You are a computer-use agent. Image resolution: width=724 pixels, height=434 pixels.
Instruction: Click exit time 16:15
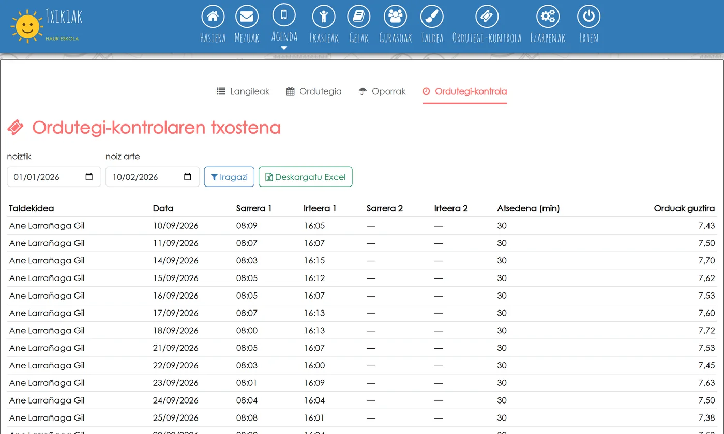314,260
